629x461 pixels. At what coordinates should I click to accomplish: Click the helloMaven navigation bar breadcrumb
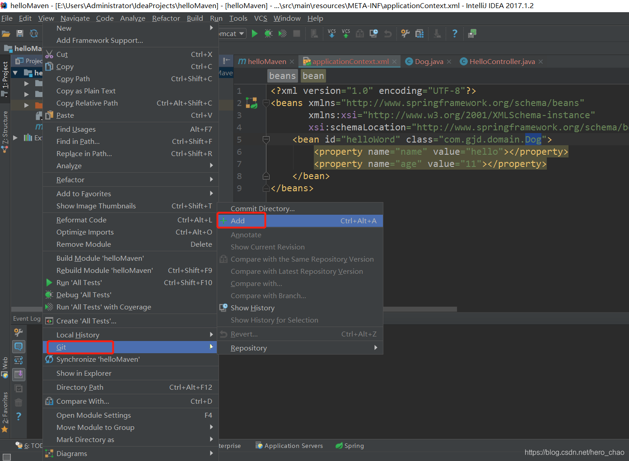(x=23, y=48)
